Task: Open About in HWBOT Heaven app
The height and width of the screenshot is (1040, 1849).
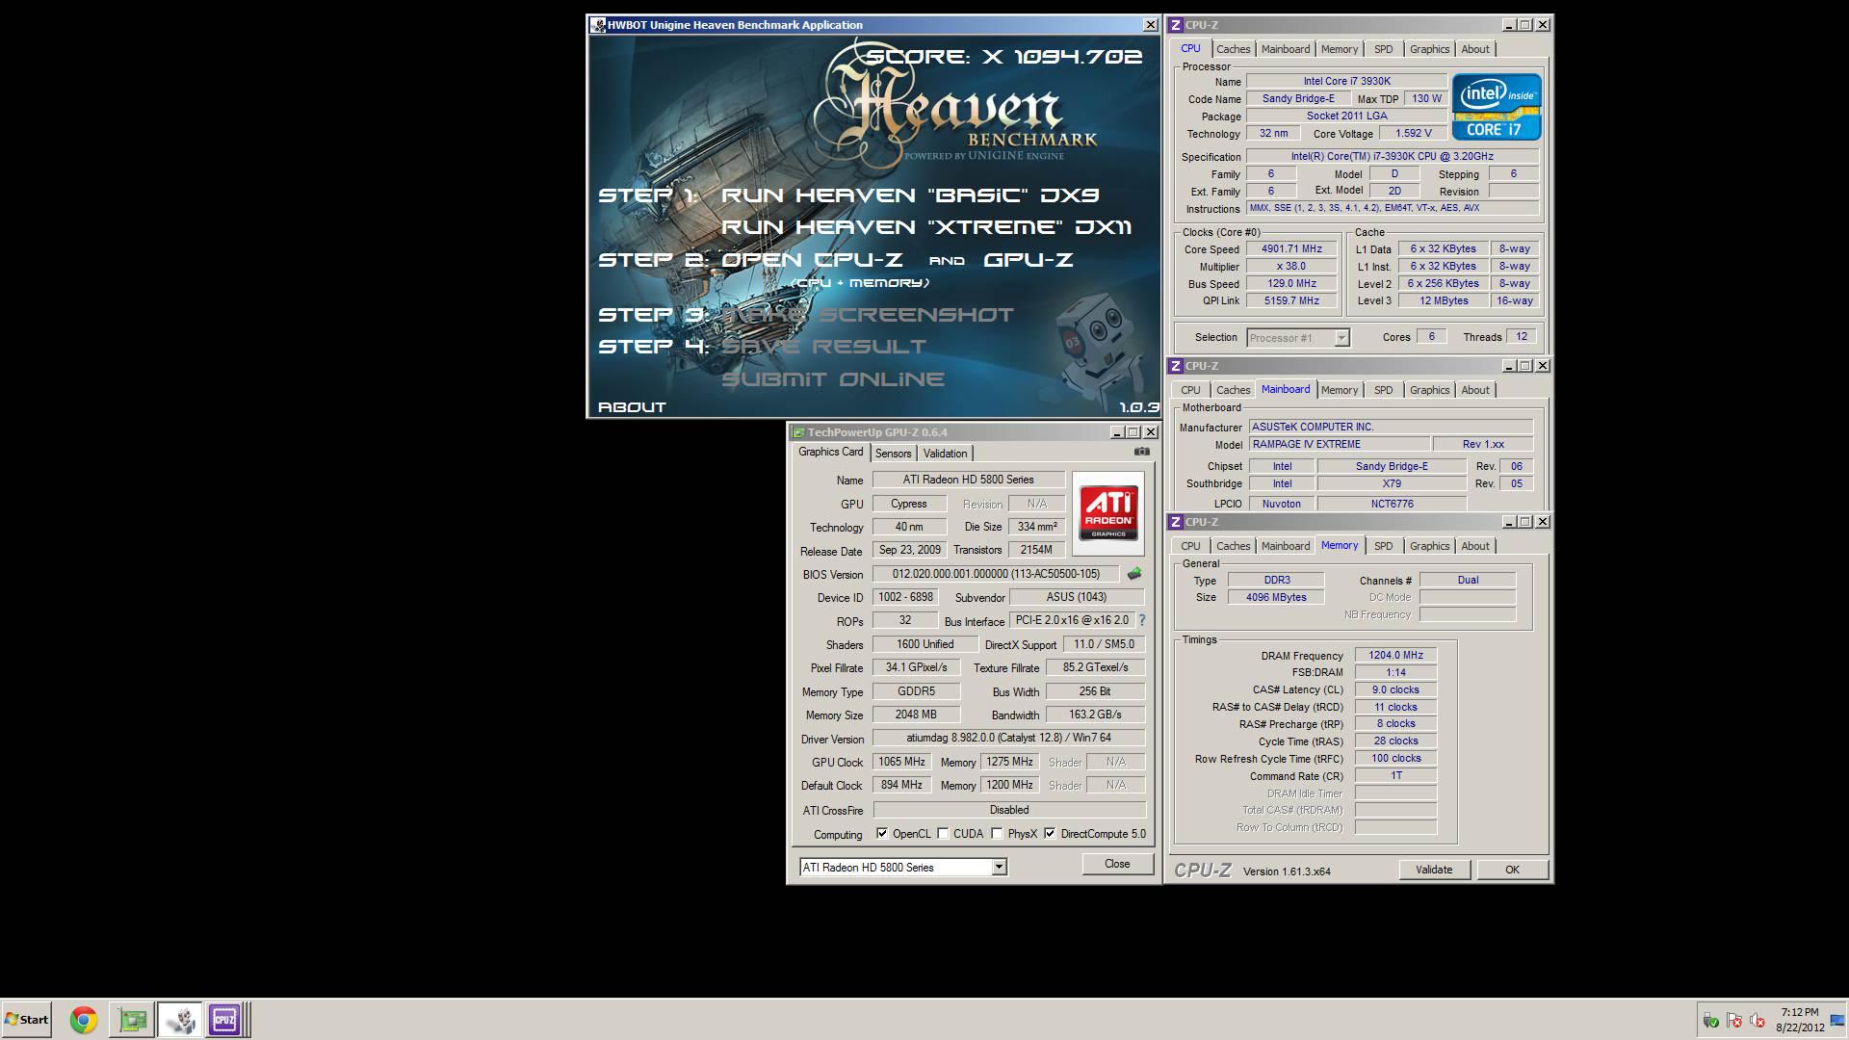Action: click(x=632, y=407)
